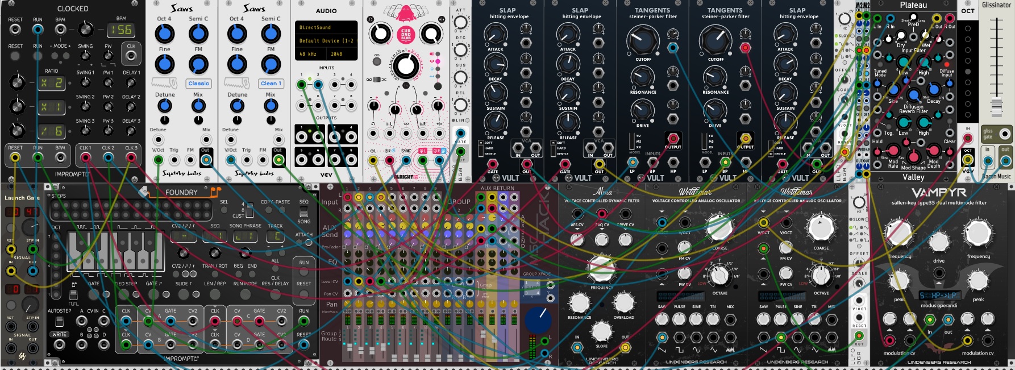Click the Alma FREQUENCY knob
This screenshot has width=1015, height=370.
[601, 269]
